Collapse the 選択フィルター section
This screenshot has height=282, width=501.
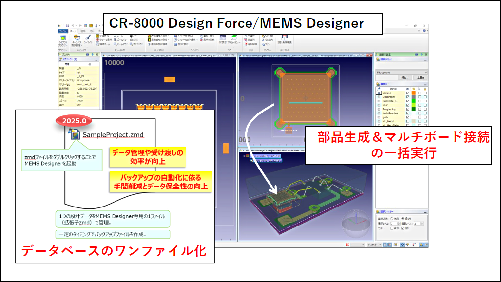click(425, 212)
